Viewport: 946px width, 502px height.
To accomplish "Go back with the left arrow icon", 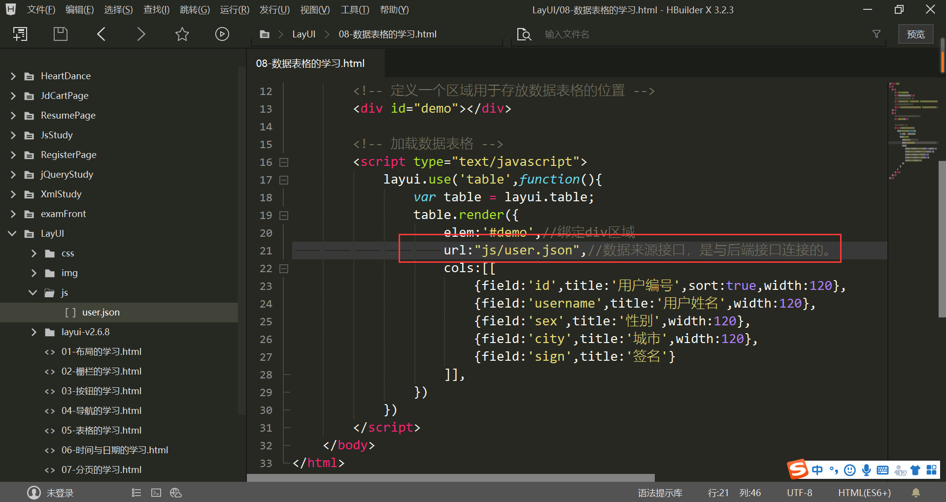I will tap(101, 34).
